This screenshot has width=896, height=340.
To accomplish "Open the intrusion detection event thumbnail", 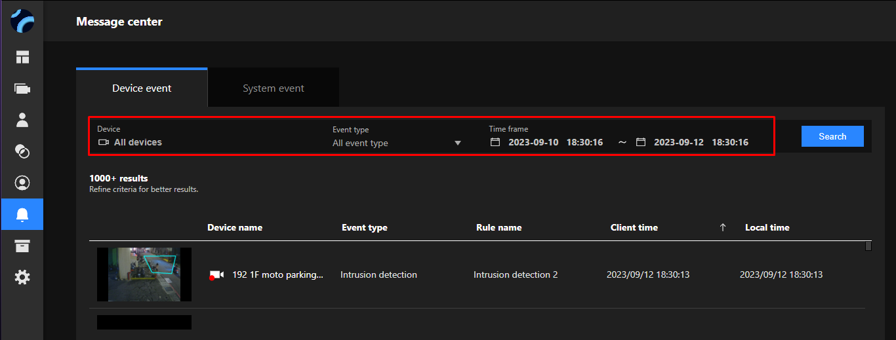I will [x=144, y=274].
